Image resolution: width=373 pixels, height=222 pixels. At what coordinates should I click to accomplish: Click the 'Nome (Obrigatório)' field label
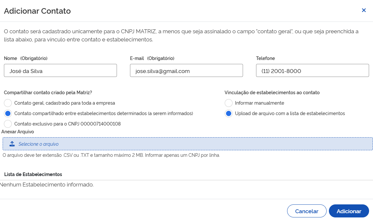(25, 58)
